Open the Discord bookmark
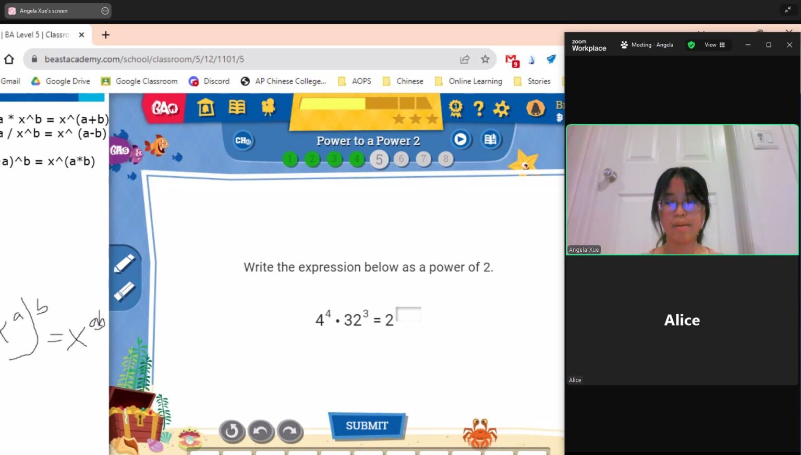The image size is (801, 455). coord(209,81)
